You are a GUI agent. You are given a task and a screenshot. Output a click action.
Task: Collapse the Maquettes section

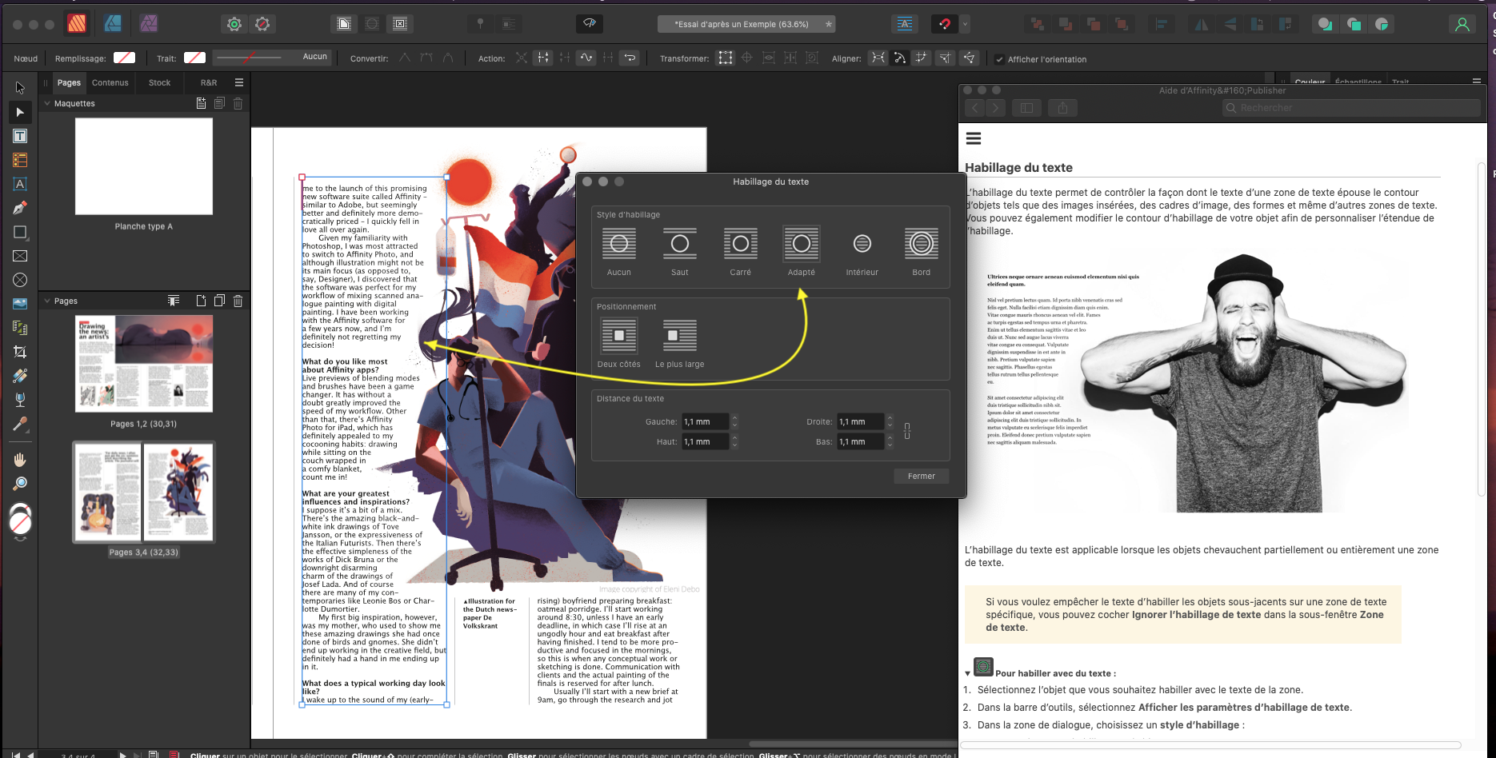[x=47, y=103]
